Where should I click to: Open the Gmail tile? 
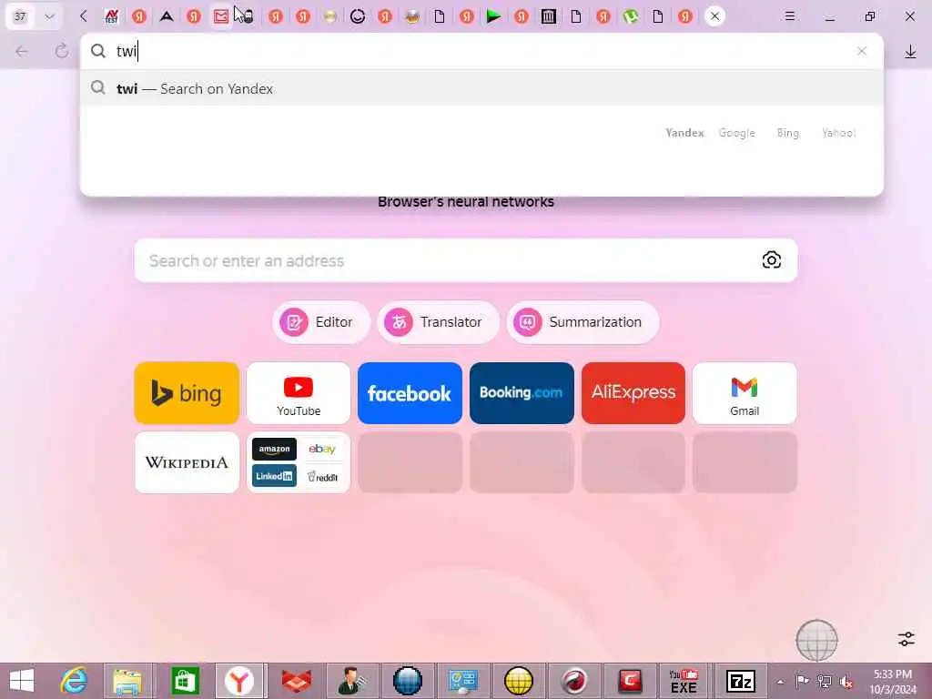click(745, 393)
